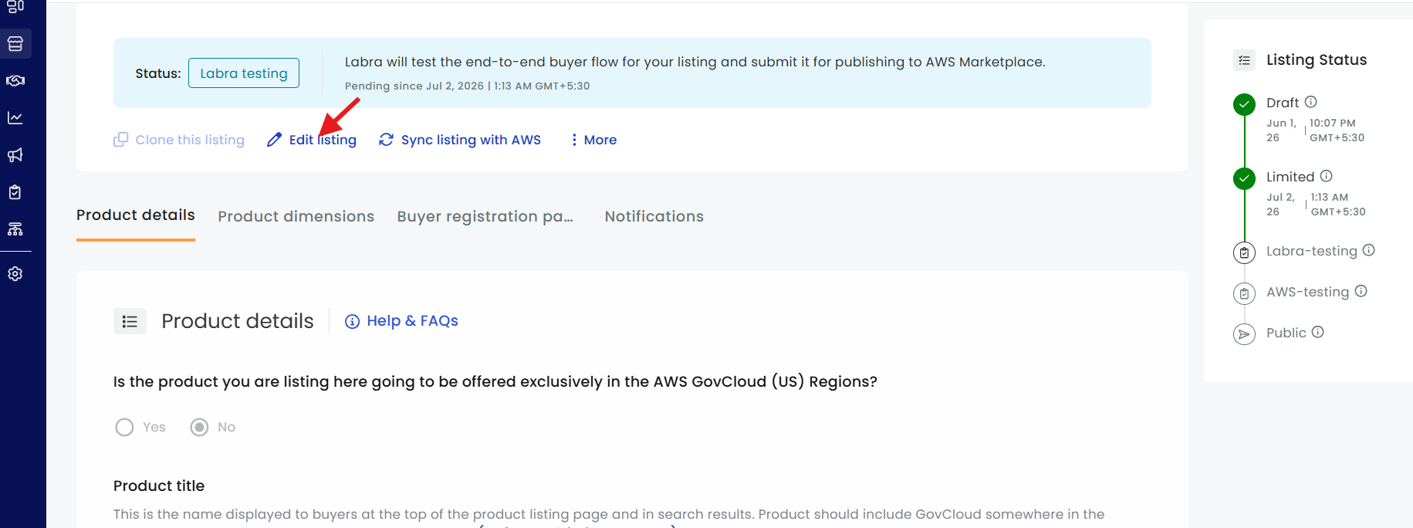
Task: Click the Product title heading
Action: pos(159,486)
